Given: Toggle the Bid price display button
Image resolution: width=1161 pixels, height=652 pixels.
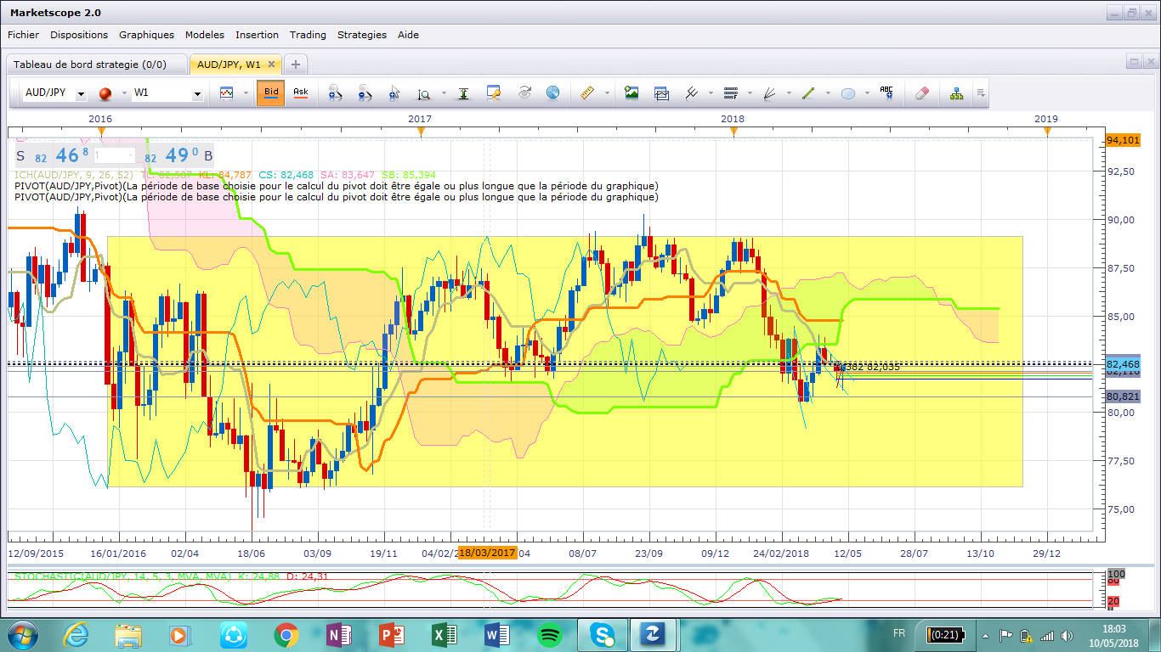Looking at the screenshot, I should click(270, 93).
